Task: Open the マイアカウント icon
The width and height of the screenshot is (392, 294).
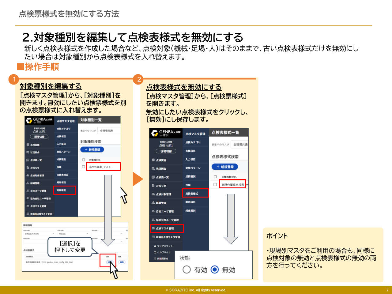Action: 155,246
